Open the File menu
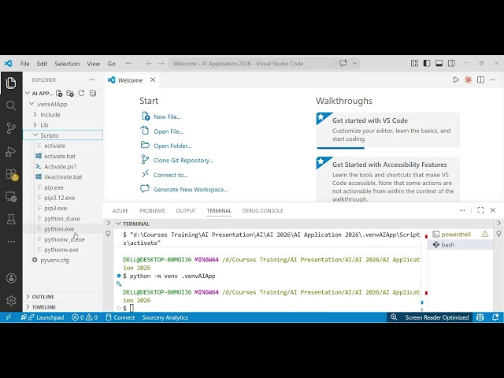Viewport: 504px width, 378px height. pyautogui.click(x=24, y=64)
